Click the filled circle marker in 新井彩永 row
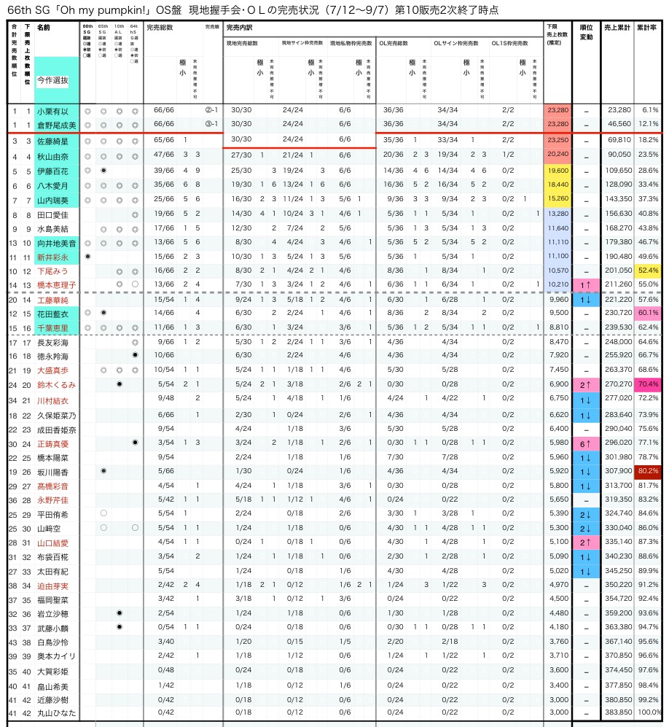 [x=87, y=257]
